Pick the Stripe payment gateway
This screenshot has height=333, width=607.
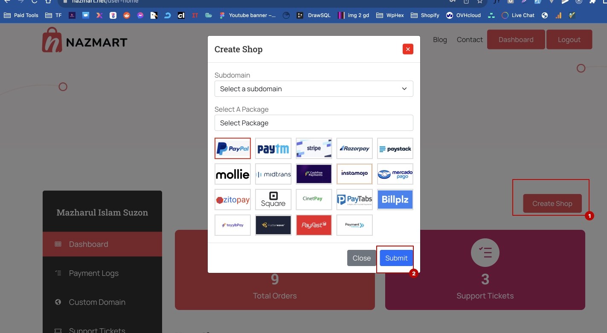314,148
